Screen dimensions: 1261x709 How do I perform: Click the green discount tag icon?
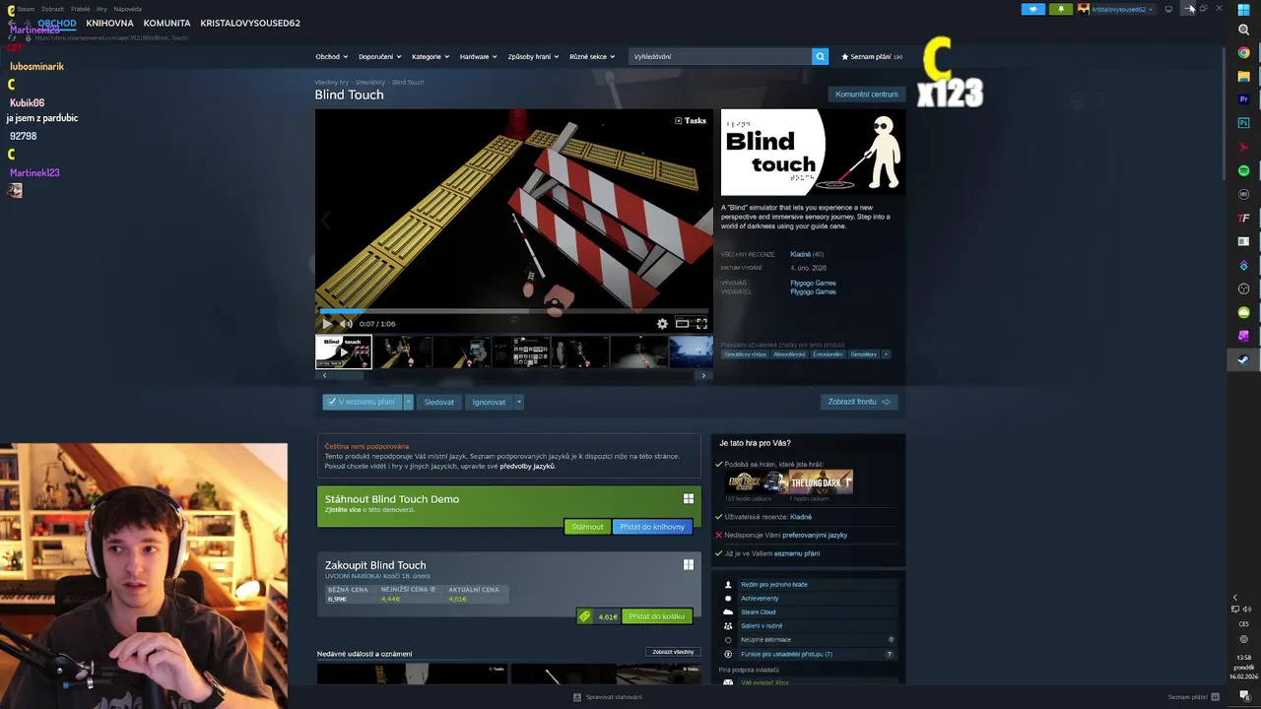pyautogui.click(x=584, y=616)
